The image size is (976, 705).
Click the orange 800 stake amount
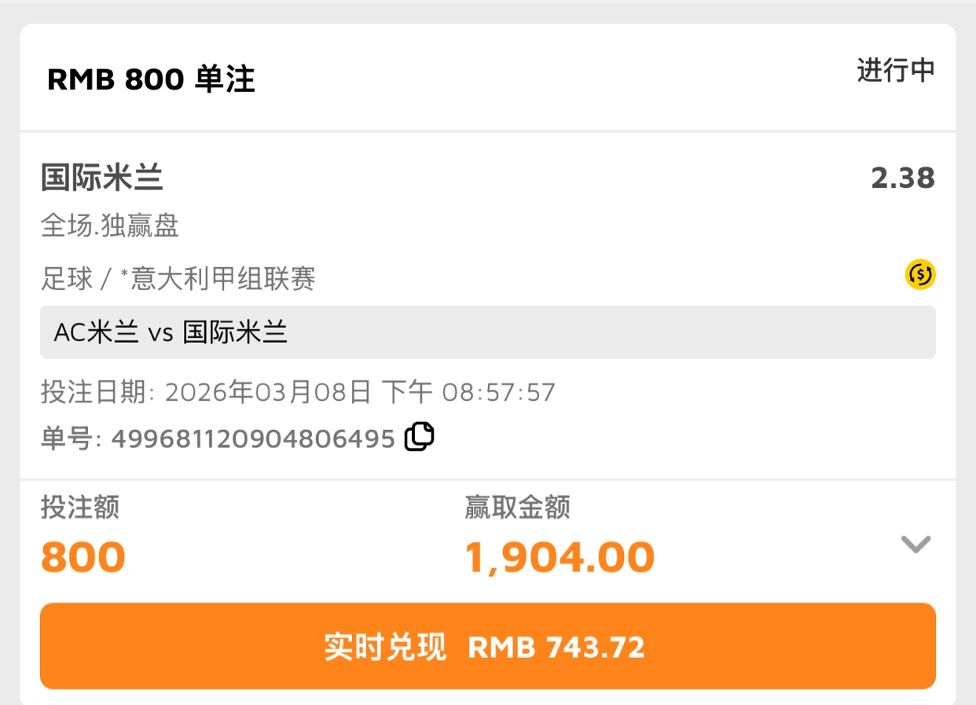coord(83,557)
